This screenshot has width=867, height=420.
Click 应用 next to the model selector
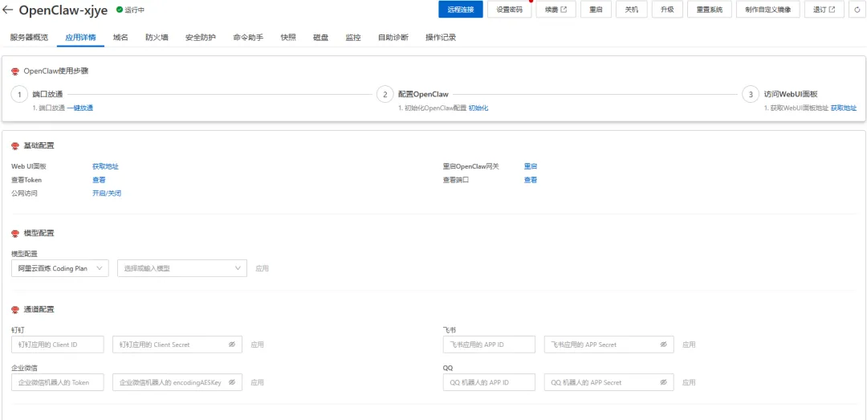click(262, 268)
